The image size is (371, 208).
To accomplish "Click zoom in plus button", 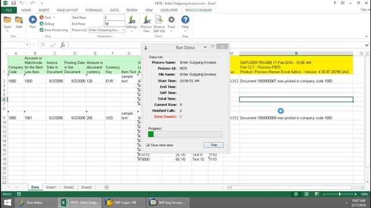I will pyautogui.click(x=355, y=194).
